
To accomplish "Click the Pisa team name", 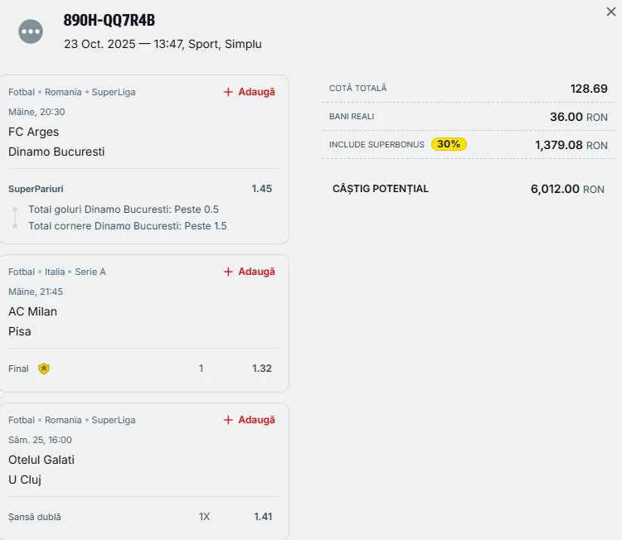I will 20,331.
